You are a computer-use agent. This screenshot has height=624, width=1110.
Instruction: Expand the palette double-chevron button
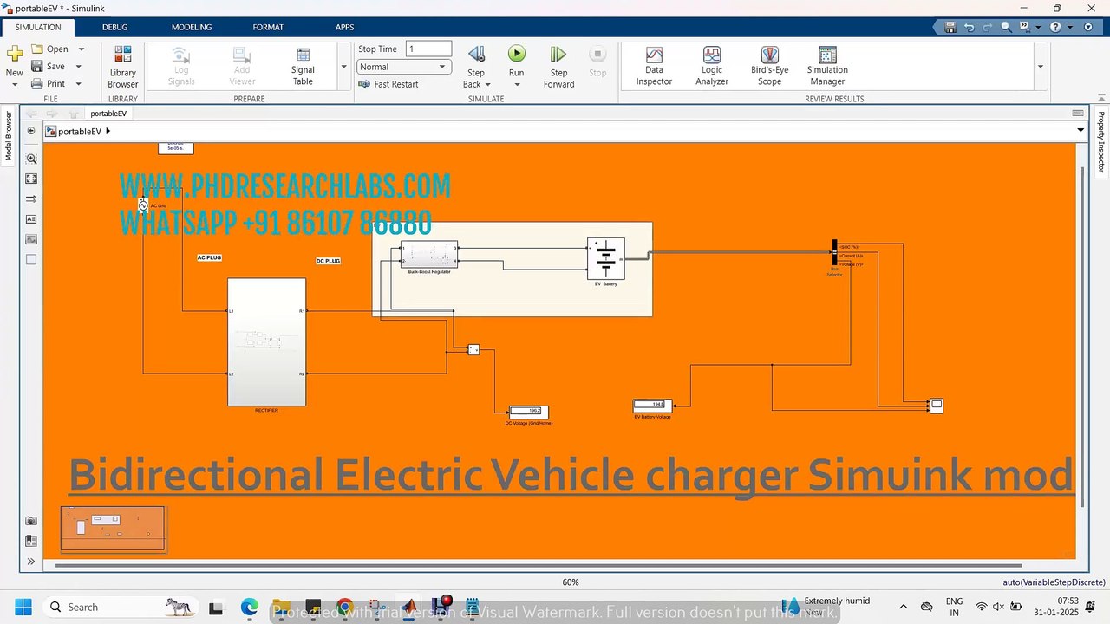[31, 562]
